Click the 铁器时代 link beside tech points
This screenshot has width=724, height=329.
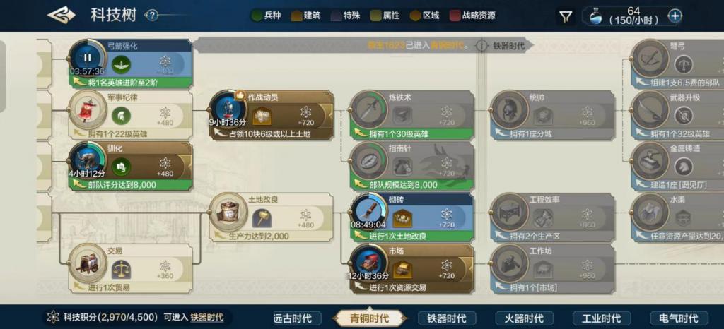pos(207,317)
